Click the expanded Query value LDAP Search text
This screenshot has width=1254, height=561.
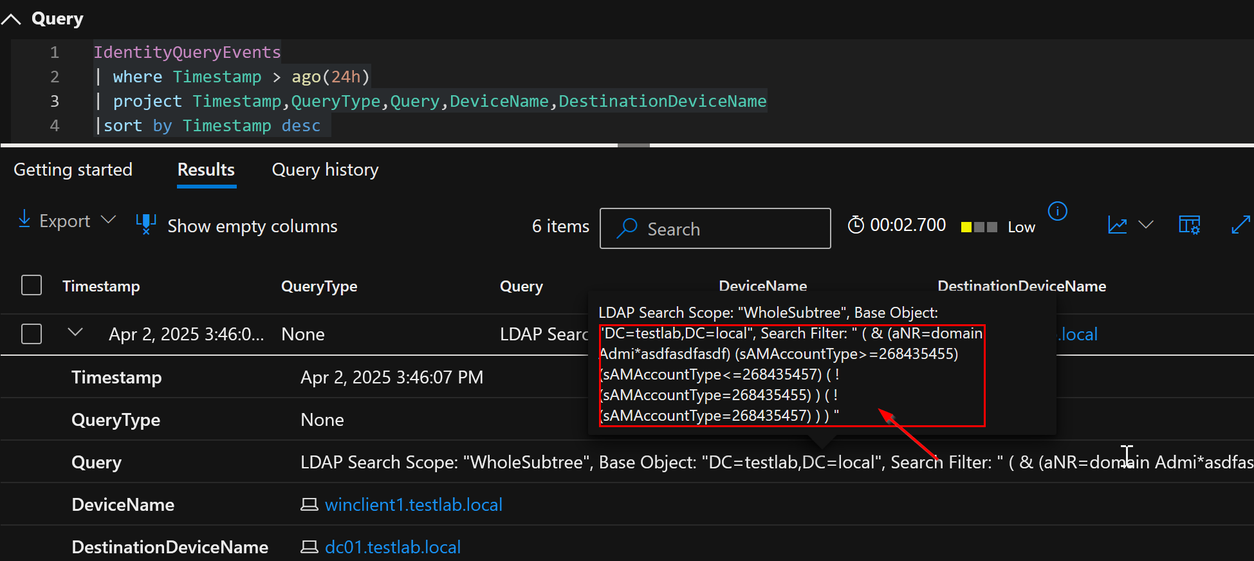pyautogui.click(x=777, y=462)
